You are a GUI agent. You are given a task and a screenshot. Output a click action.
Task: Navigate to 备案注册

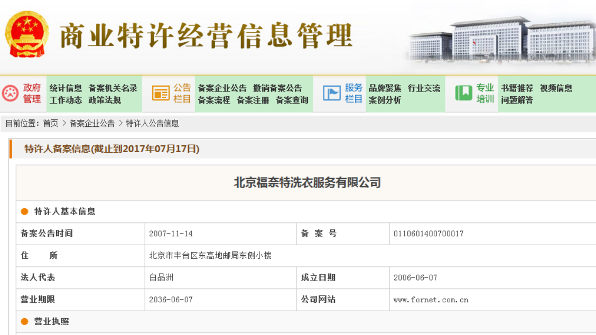click(253, 100)
